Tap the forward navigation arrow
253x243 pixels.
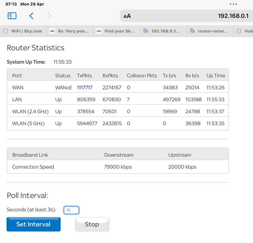pos(49,16)
